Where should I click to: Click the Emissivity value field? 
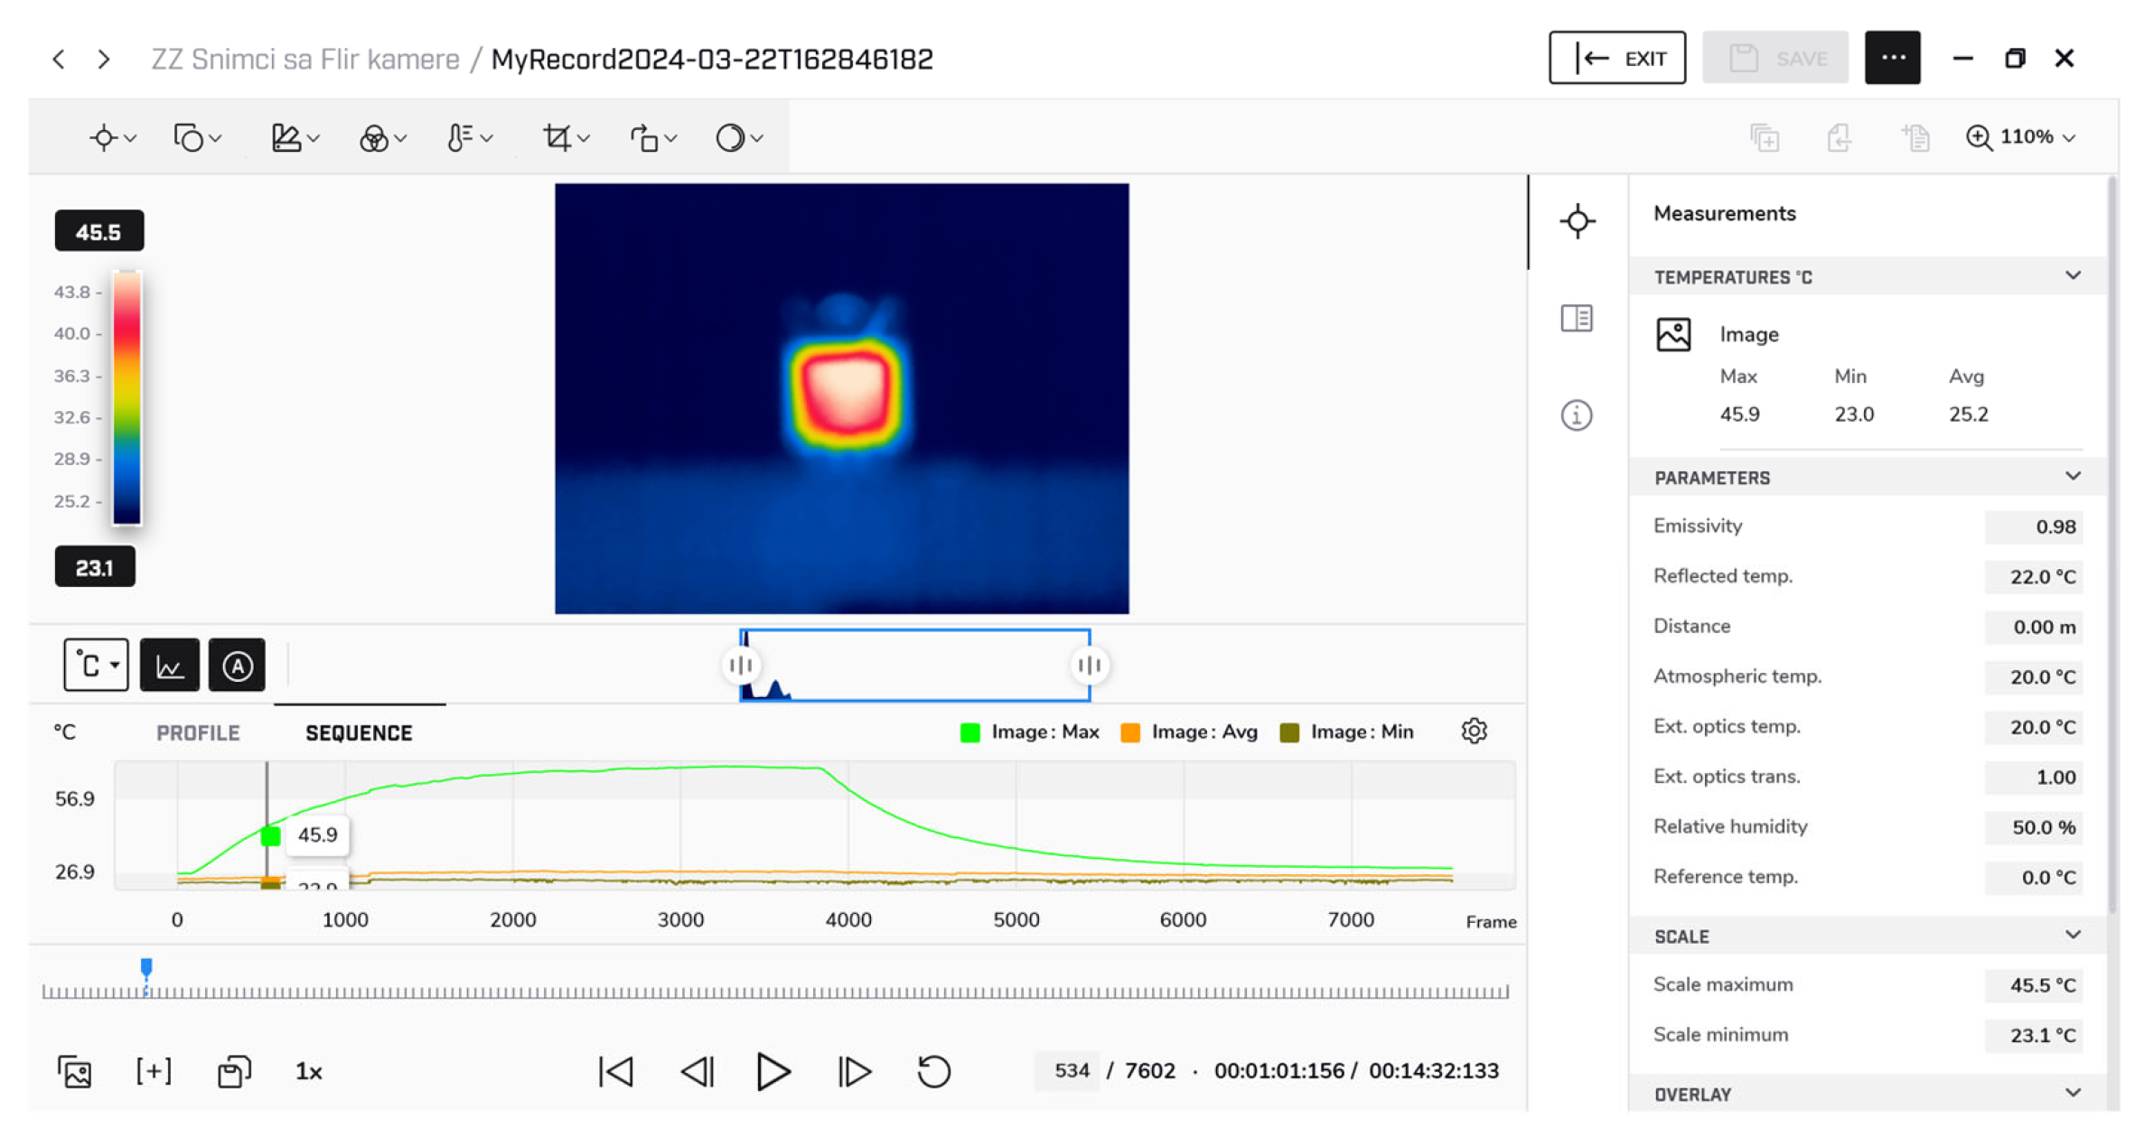[x=2033, y=527]
